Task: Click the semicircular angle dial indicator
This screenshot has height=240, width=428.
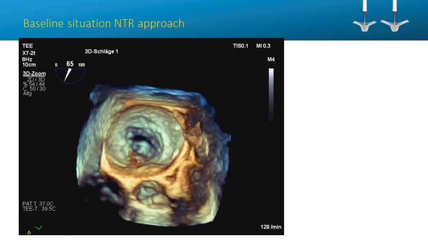Action: [70, 75]
